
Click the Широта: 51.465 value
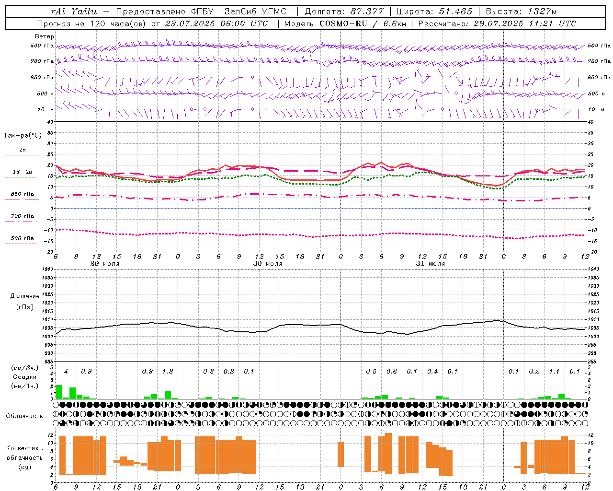pos(434,12)
